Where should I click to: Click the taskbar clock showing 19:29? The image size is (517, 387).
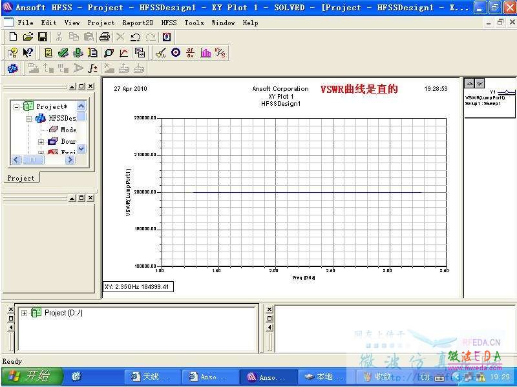[x=500, y=377]
